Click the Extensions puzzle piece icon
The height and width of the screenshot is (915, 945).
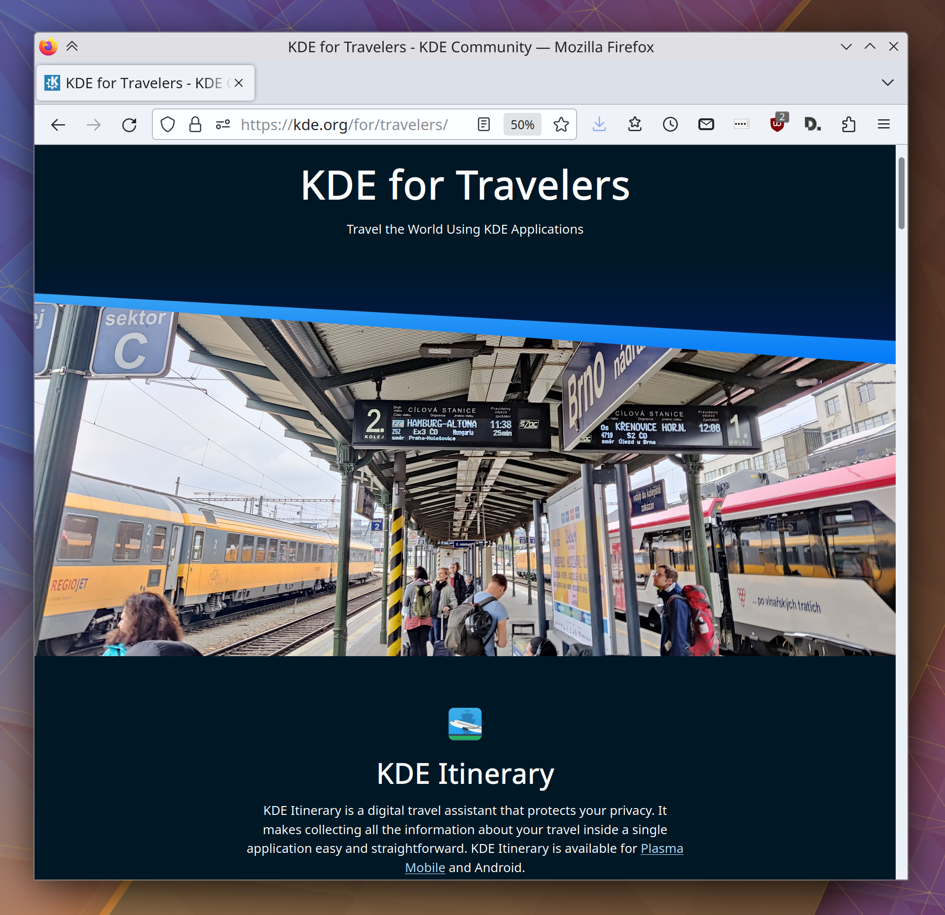pos(848,125)
